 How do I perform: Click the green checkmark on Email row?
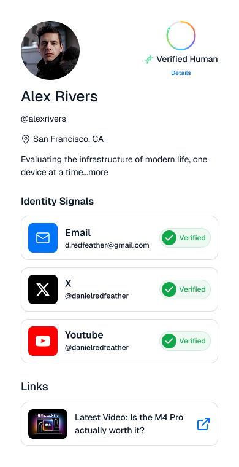coord(169,238)
